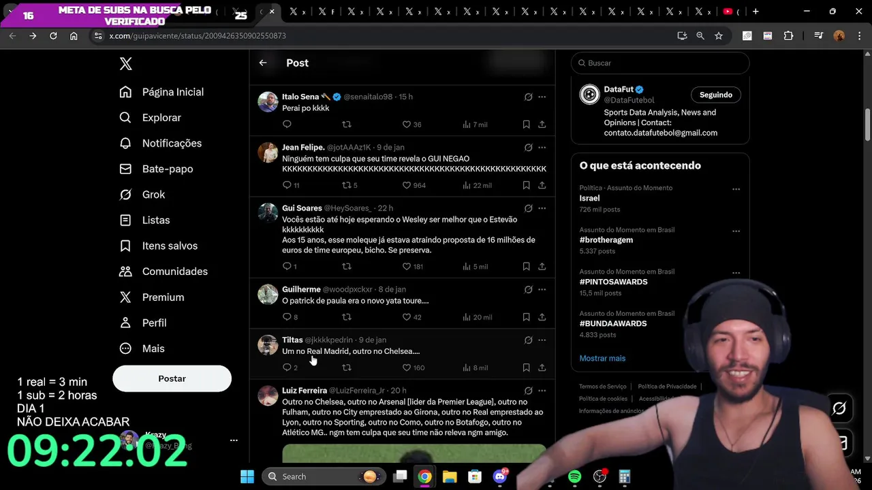Viewport: 872px width, 490px height.
Task: Bookmark Guilherme's post
Action: (x=526, y=317)
